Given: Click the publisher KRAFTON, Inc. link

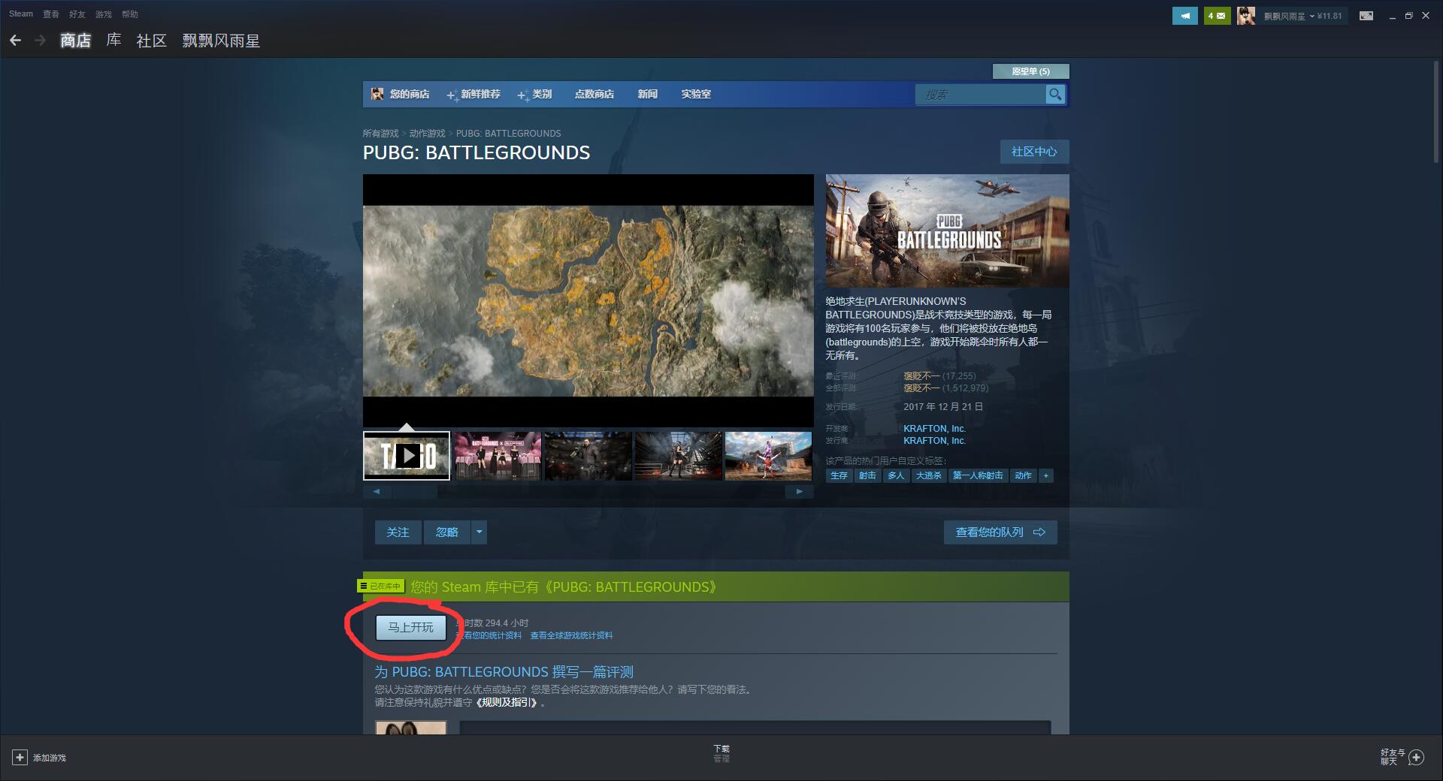Looking at the screenshot, I should coord(934,441).
